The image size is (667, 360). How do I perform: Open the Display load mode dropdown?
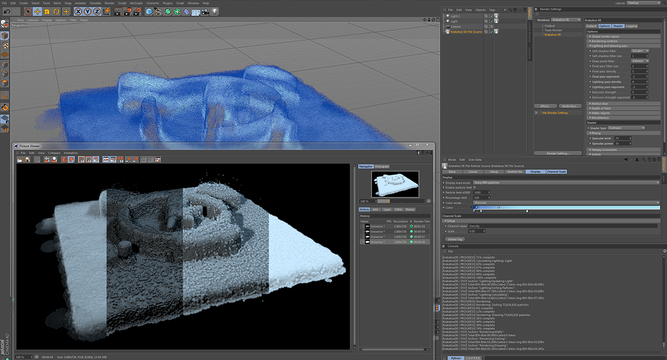pyautogui.click(x=566, y=183)
